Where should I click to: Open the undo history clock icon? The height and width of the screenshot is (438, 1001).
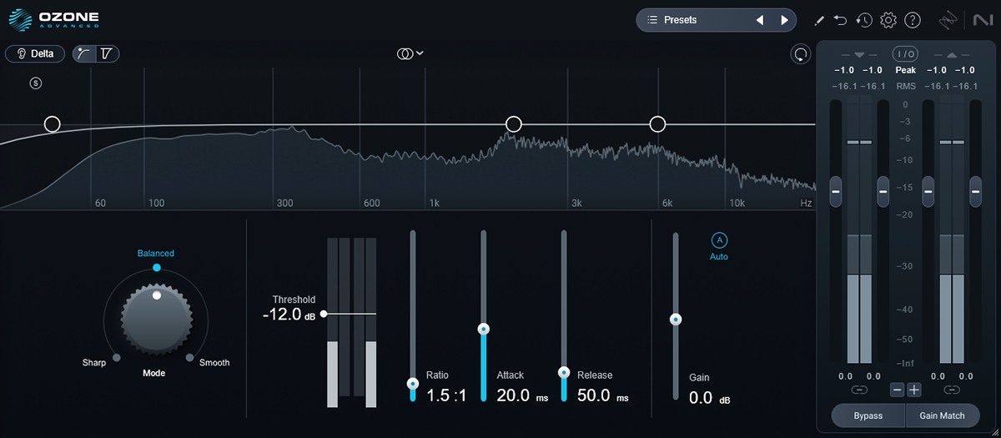(x=864, y=20)
